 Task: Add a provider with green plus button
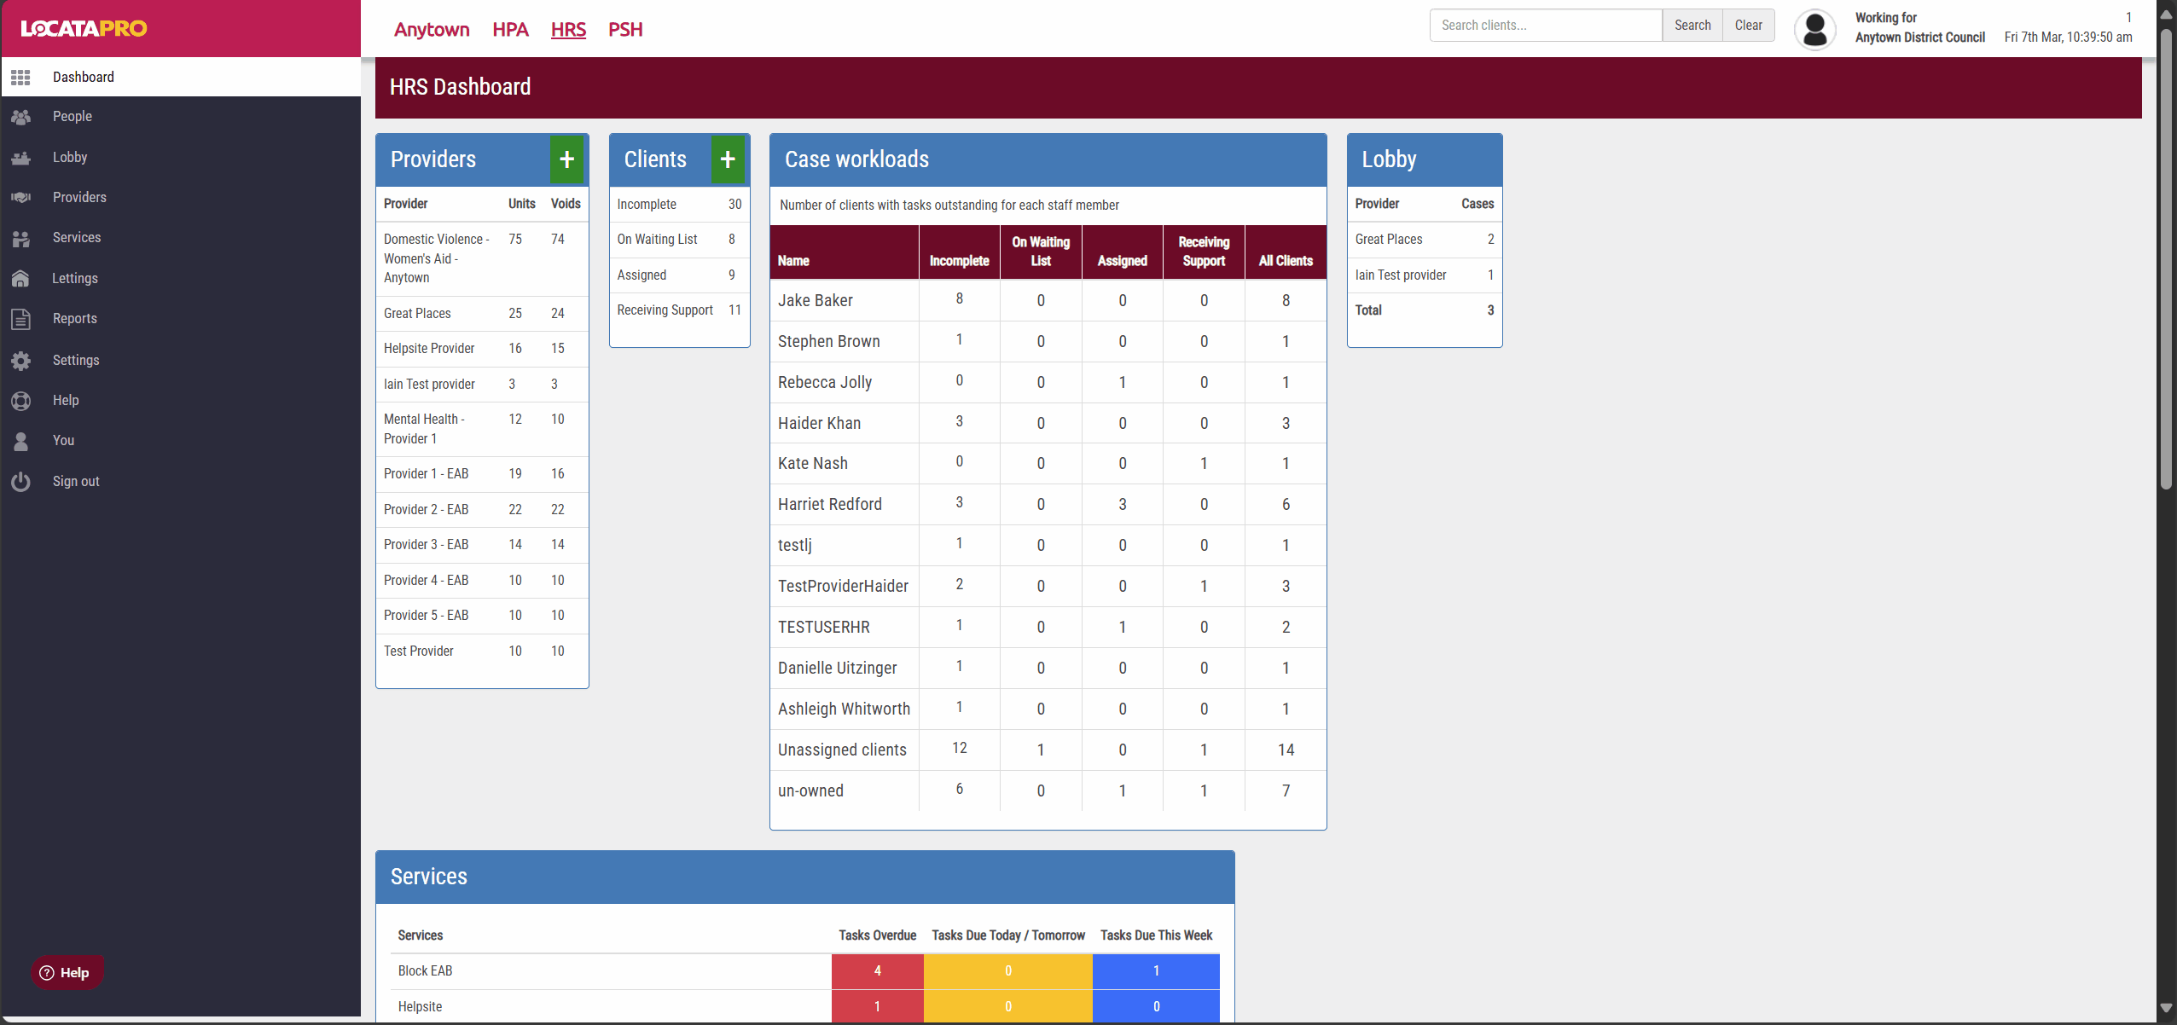[x=566, y=159]
